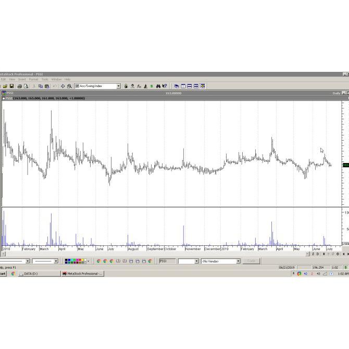349x349 pixels.
Task: Click the Copy icon
Action: (41, 86)
